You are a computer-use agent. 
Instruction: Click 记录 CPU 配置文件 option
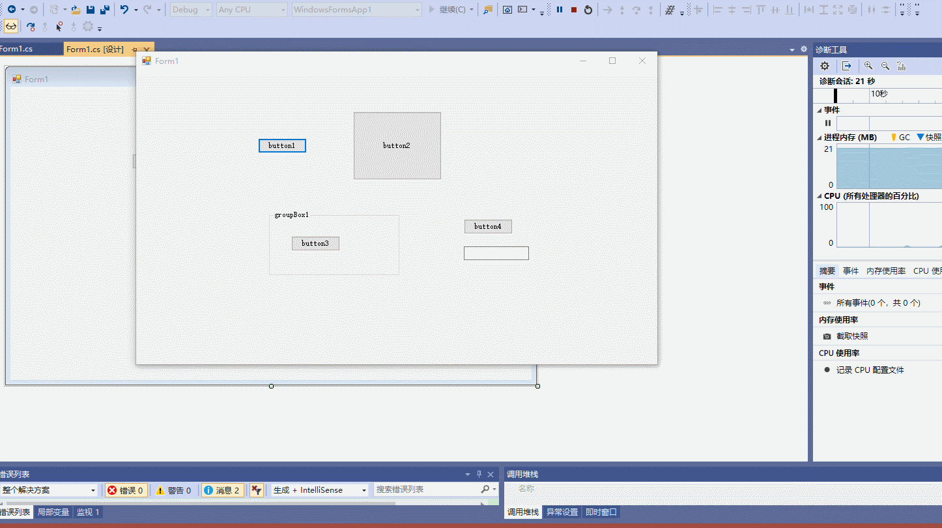pyautogui.click(x=870, y=370)
